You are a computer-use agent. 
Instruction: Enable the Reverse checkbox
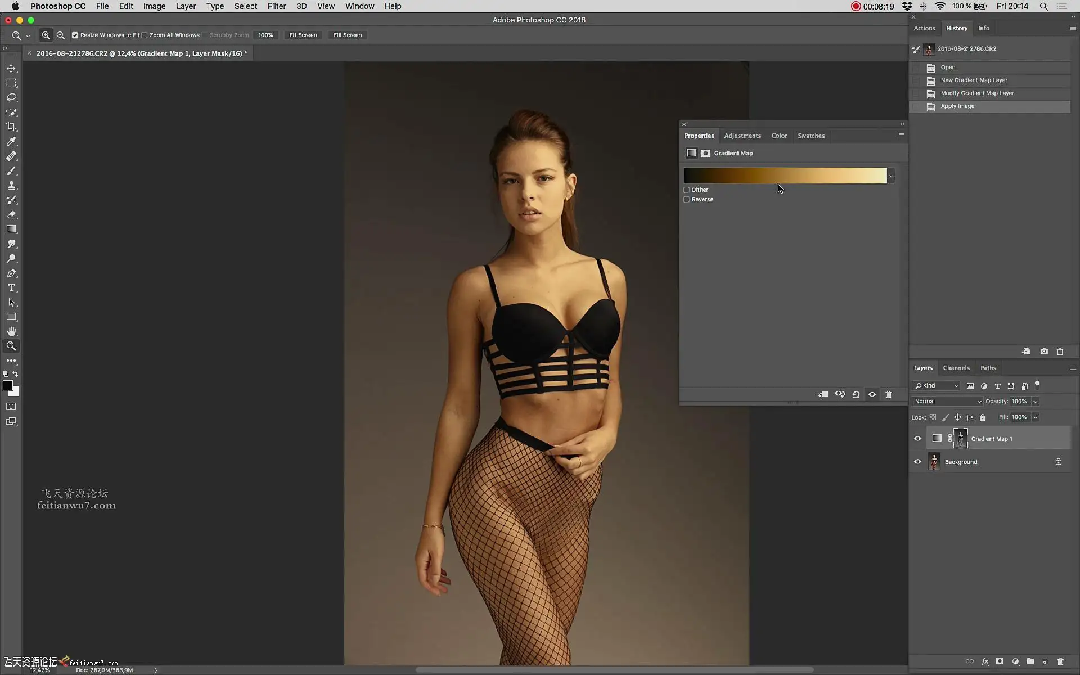[x=686, y=199]
